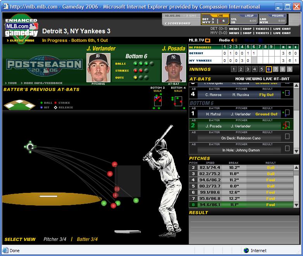Viewport: 303px width, 256px height.
Task: Select pitch 6 row, speed 99.1/88.6
Action: [x=241, y=192]
